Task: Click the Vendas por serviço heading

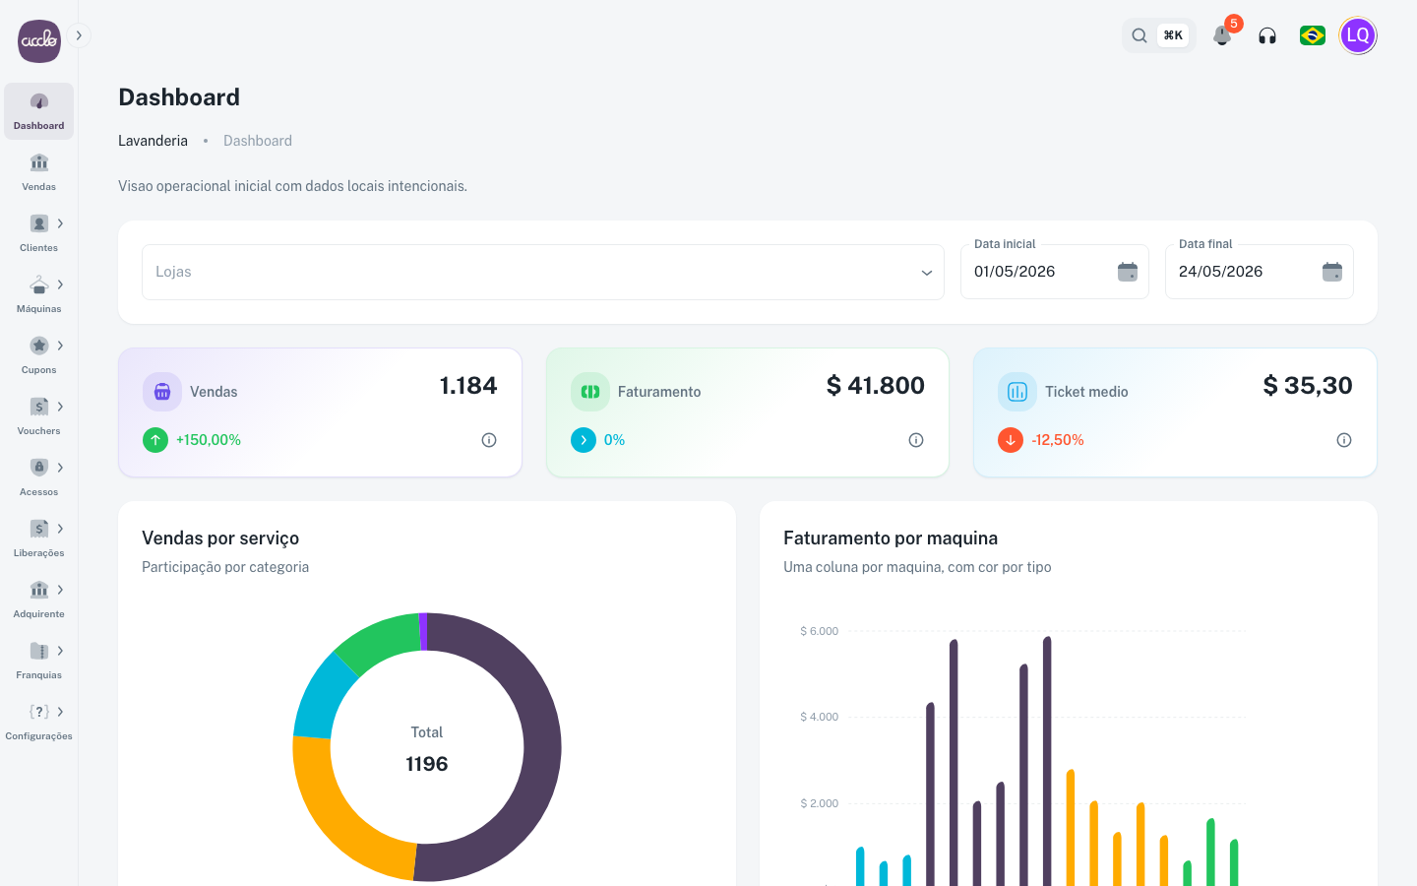Action: pos(220,538)
